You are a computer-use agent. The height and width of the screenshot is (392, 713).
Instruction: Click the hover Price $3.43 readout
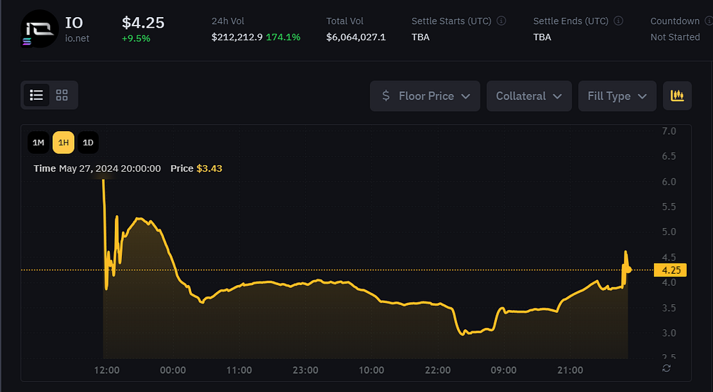[x=197, y=168]
